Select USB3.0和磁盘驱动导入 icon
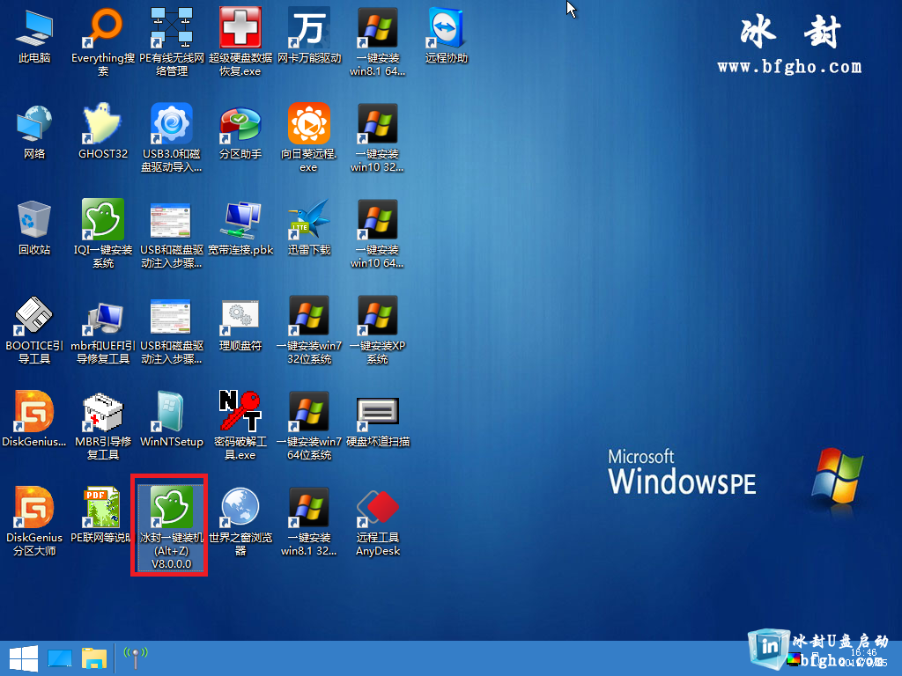The width and height of the screenshot is (902, 676). point(172,137)
